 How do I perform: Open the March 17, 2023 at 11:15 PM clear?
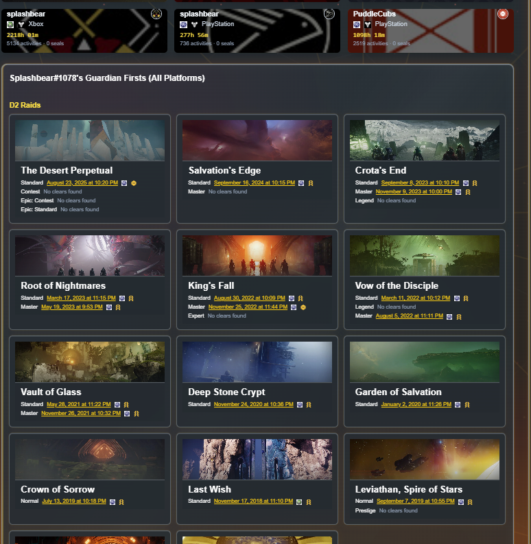point(81,298)
